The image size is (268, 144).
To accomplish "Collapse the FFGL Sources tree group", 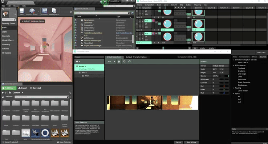I will (x=233, y=65).
